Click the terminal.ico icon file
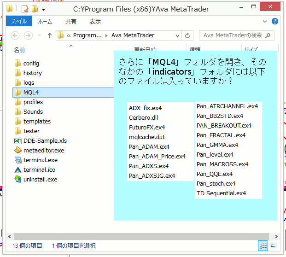 coord(18,169)
